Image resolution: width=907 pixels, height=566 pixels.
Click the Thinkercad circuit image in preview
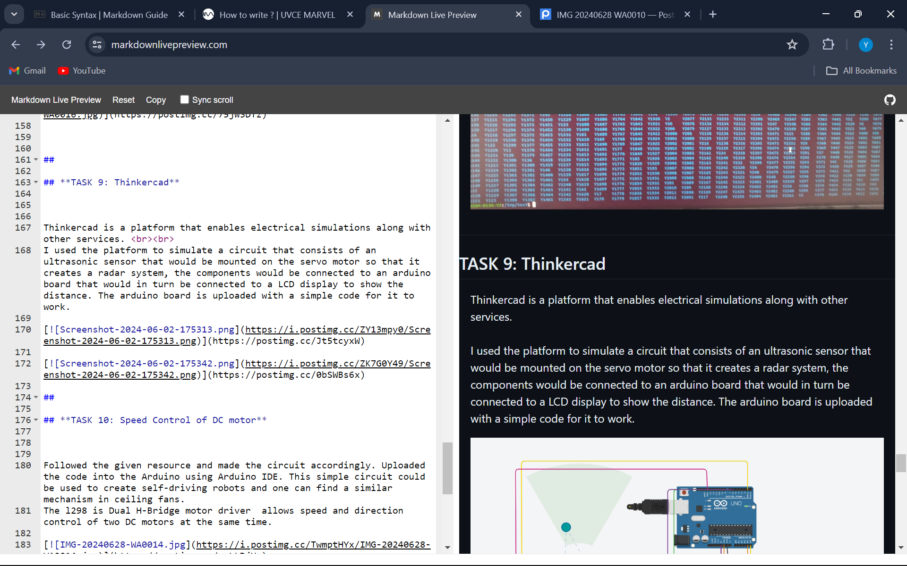(677, 495)
